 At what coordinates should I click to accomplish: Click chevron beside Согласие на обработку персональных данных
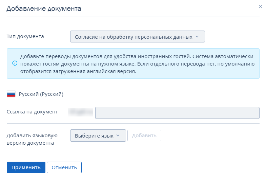tap(198, 37)
